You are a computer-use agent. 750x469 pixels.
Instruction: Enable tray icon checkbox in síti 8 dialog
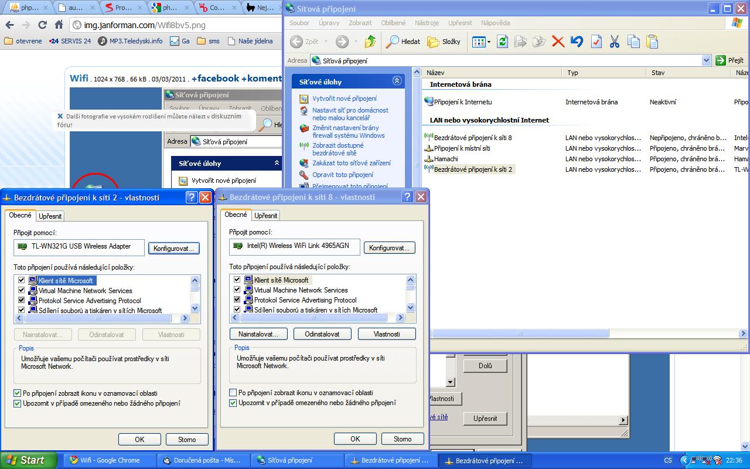click(234, 393)
